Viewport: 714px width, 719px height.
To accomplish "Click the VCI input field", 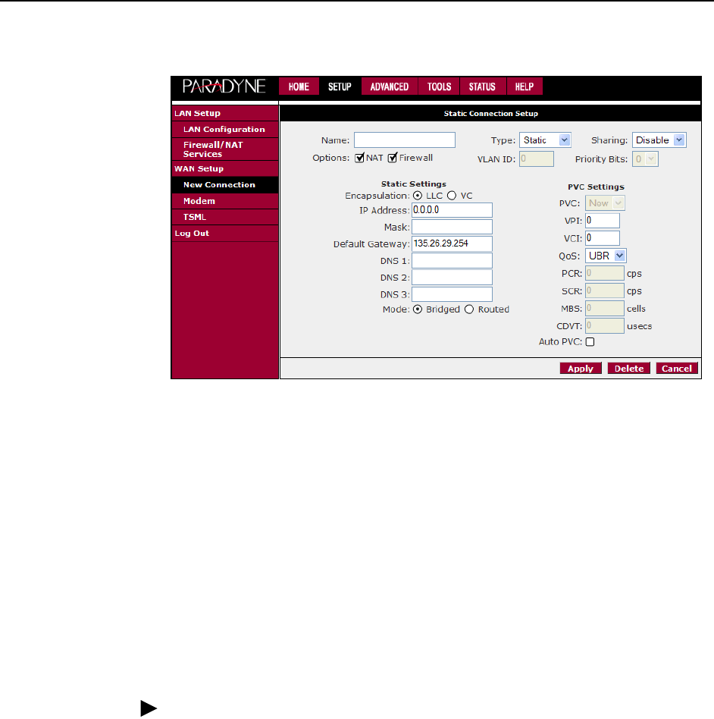I will coord(603,238).
